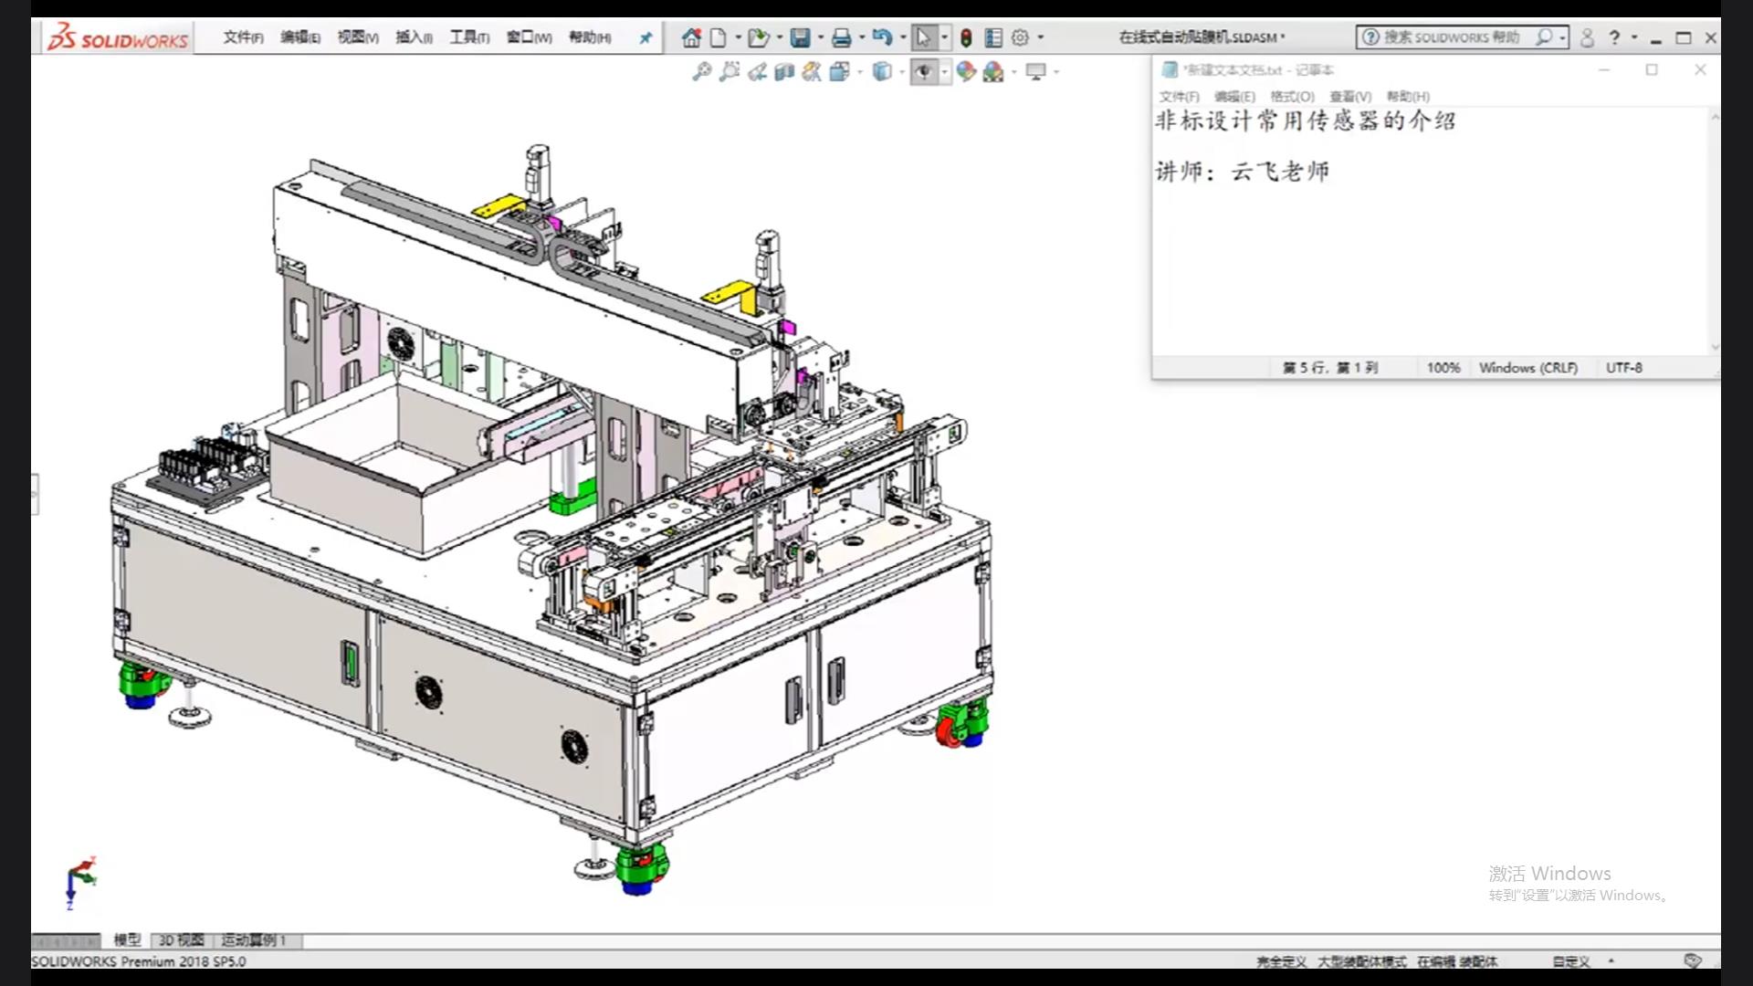Open Notepad 格式(O) menu

pos(1292,97)
